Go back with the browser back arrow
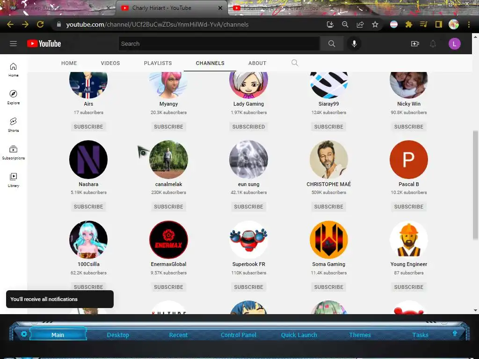This screenshot has width=479, height=359. coord(10,24)
